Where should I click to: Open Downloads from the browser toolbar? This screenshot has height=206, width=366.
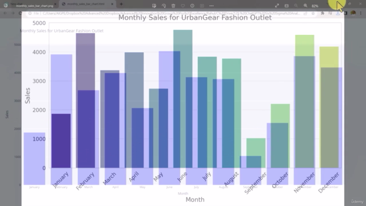click(x=338, y=13)
